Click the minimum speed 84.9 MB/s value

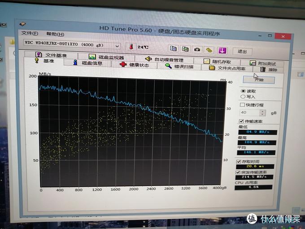257,132
